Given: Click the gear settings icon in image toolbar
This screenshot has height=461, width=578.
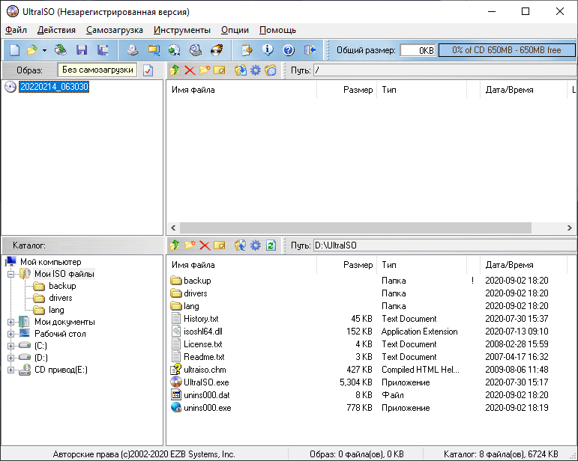Looking at the screenshot, I should 256,70.
